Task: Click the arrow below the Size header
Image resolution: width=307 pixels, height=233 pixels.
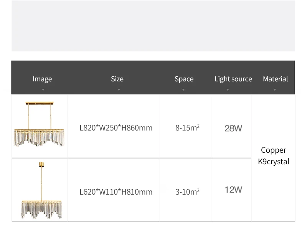Action: (119, 90)
